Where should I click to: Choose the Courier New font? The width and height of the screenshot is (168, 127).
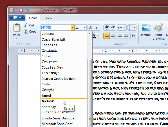(x=64, y=67)
